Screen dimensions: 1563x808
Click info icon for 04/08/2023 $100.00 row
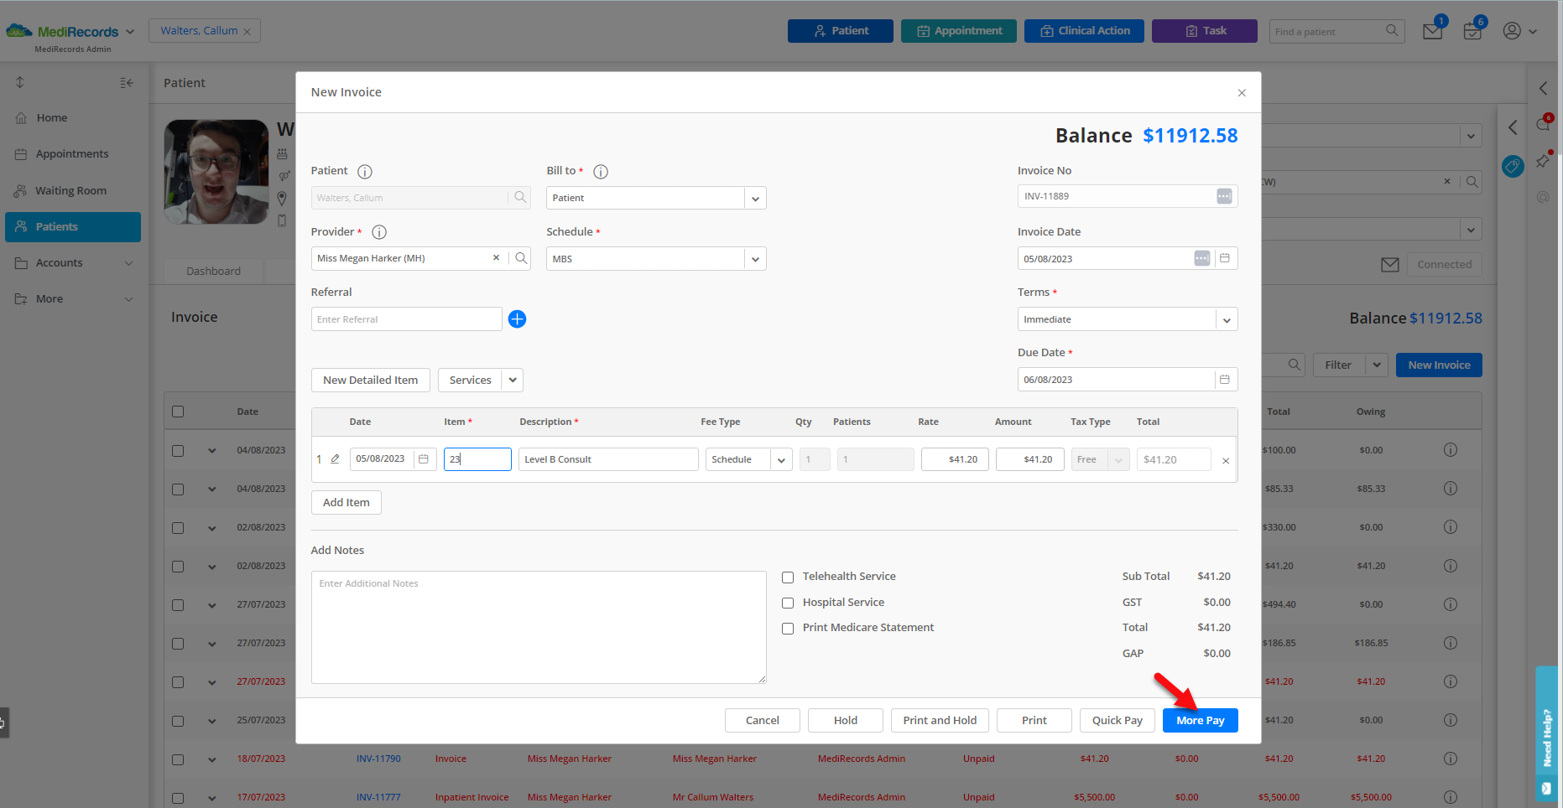(1451, 450)
